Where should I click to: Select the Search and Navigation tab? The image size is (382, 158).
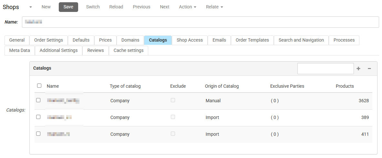click(x=301, y=40)
